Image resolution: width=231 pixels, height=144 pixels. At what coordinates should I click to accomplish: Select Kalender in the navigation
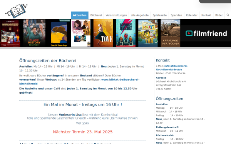(x=192, y=15)
